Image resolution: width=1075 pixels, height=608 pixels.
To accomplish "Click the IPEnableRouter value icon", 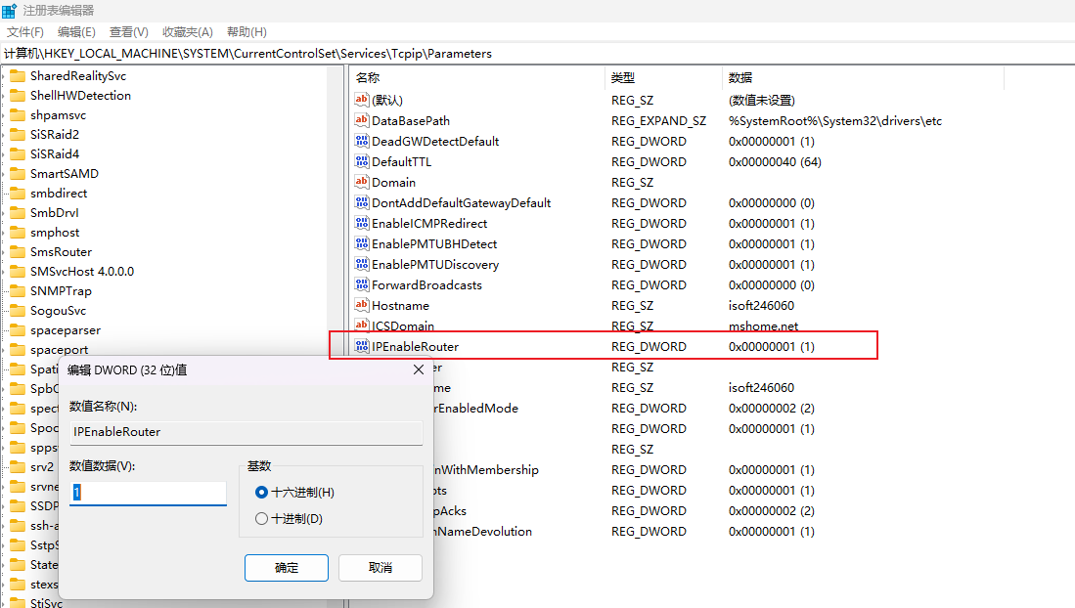I will coord(361,346).
